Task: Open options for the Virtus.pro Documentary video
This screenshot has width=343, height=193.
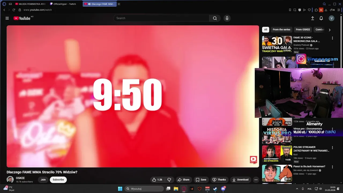Action: click(x=332, y=129)
